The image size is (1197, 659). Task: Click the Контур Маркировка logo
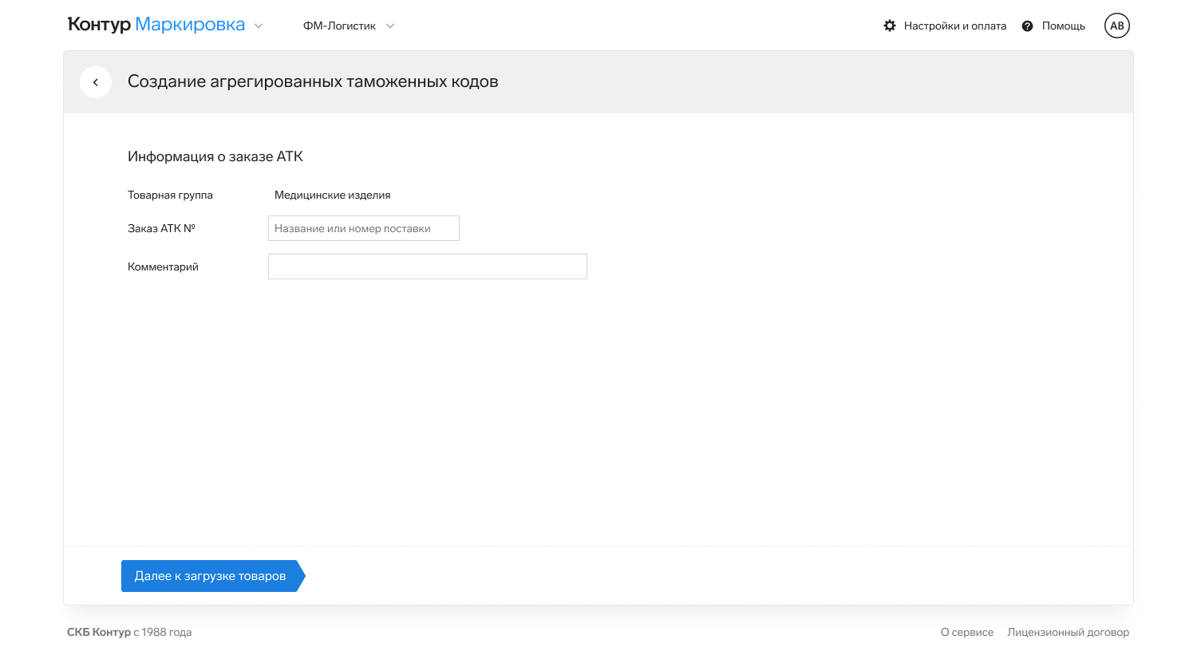pos(156,25)
